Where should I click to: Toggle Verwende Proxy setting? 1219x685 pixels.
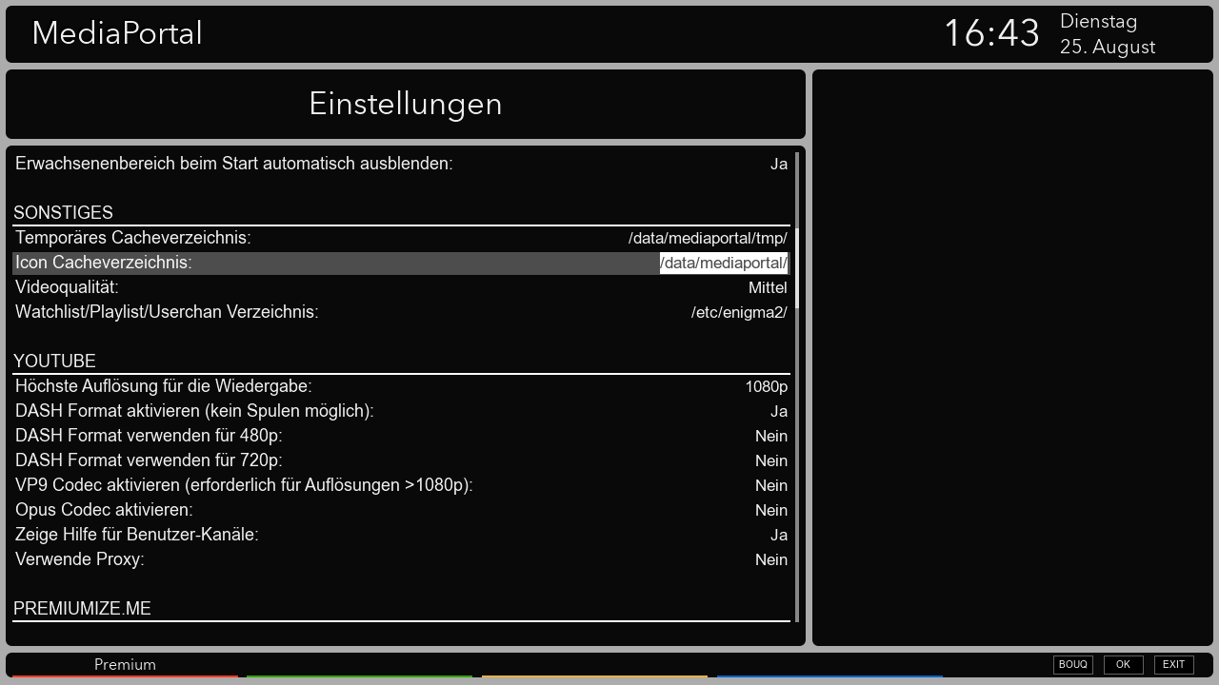pos(770,559)
